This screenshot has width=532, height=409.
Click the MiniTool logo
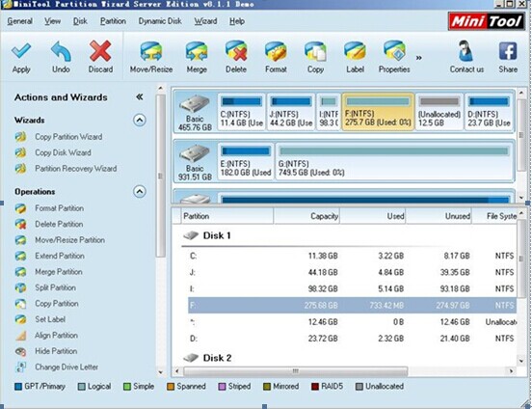click(487, 21)
